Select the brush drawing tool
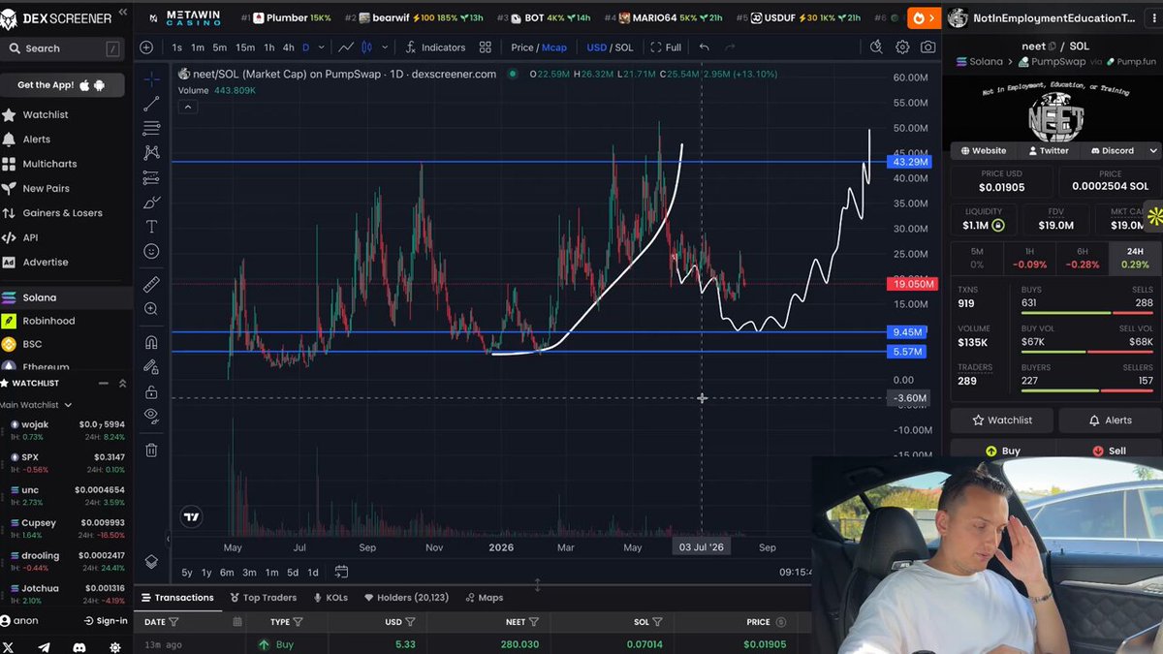This screenshot has width=1163, height=654. tap(151, 202)
